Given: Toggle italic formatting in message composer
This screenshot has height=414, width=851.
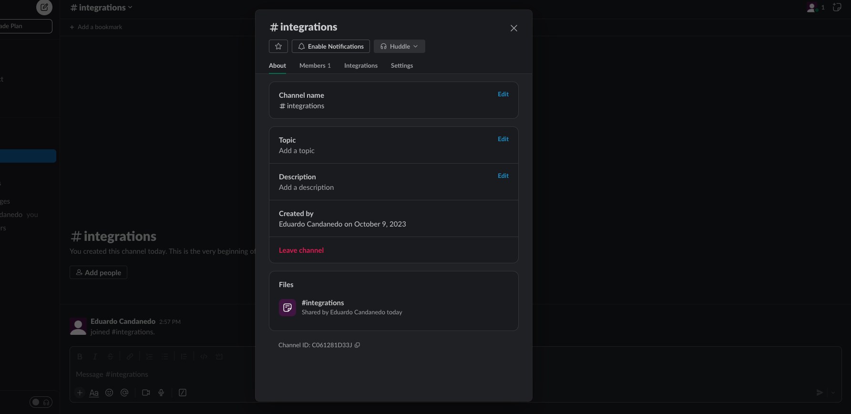Looking at the screenshot, I should tap(95, 356).
